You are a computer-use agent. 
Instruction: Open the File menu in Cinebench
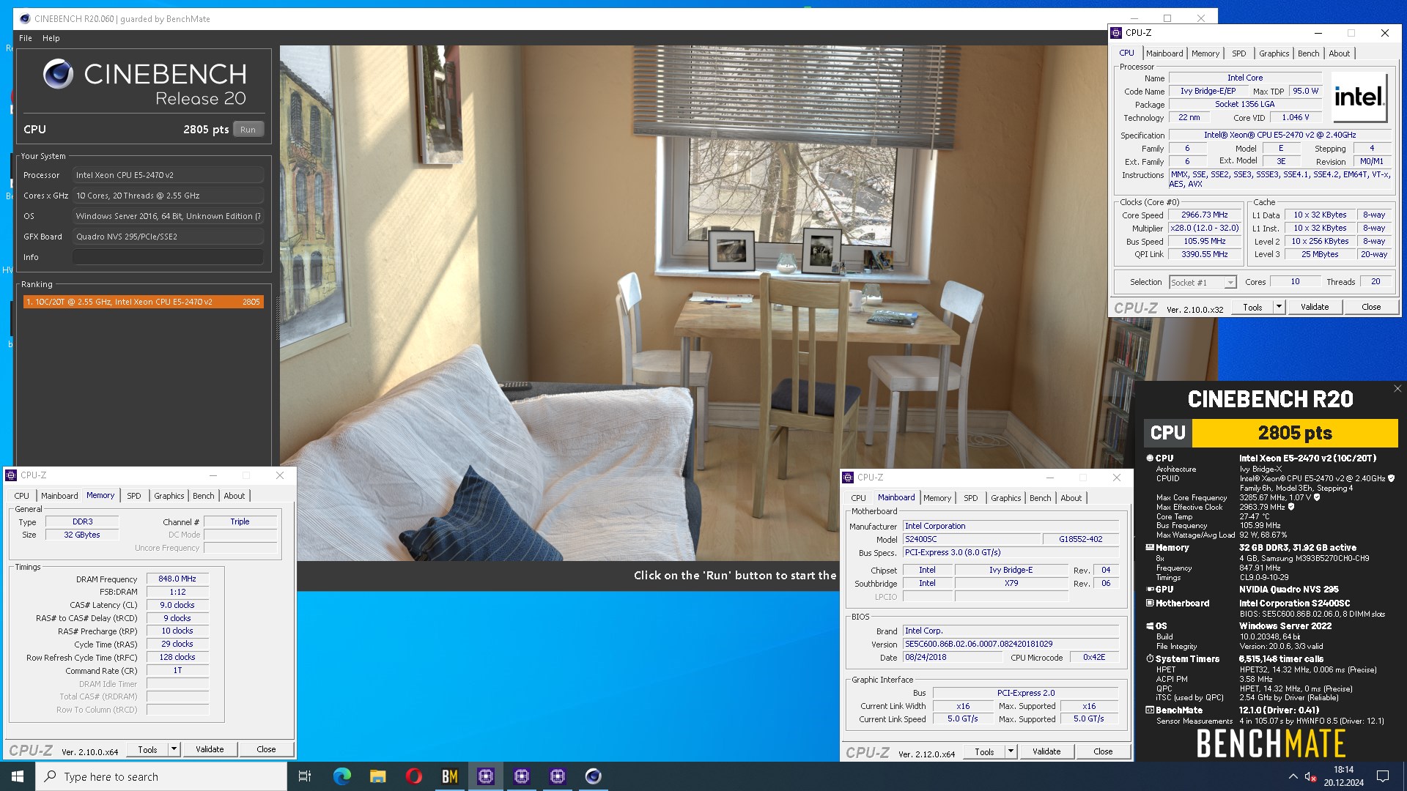26,38
